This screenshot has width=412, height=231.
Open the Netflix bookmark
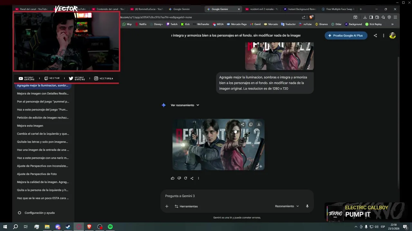(x=141, y=24)
